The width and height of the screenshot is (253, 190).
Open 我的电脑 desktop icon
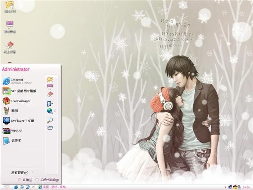coord(9,27)
